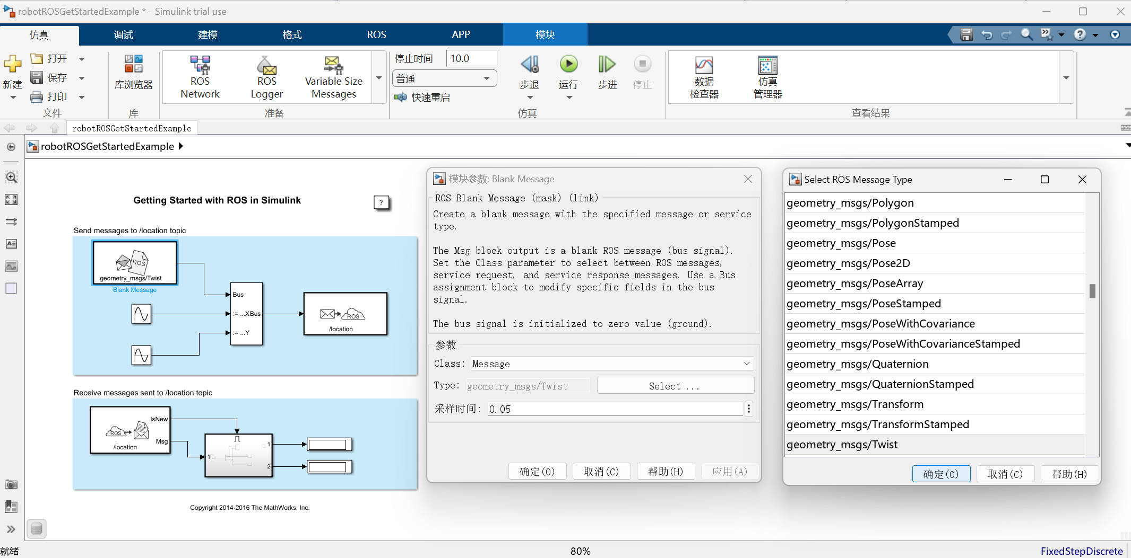Select the Publish /location block
Image resolution: width=1131 pixels, height=558 pixels.
(x=346, y=314)
